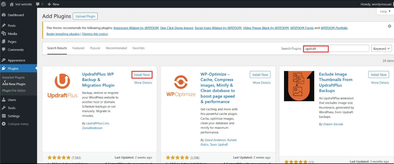Screen dimensions: 394x164
Task: Switch to the Search Results tab
Action: coord(57,48)
